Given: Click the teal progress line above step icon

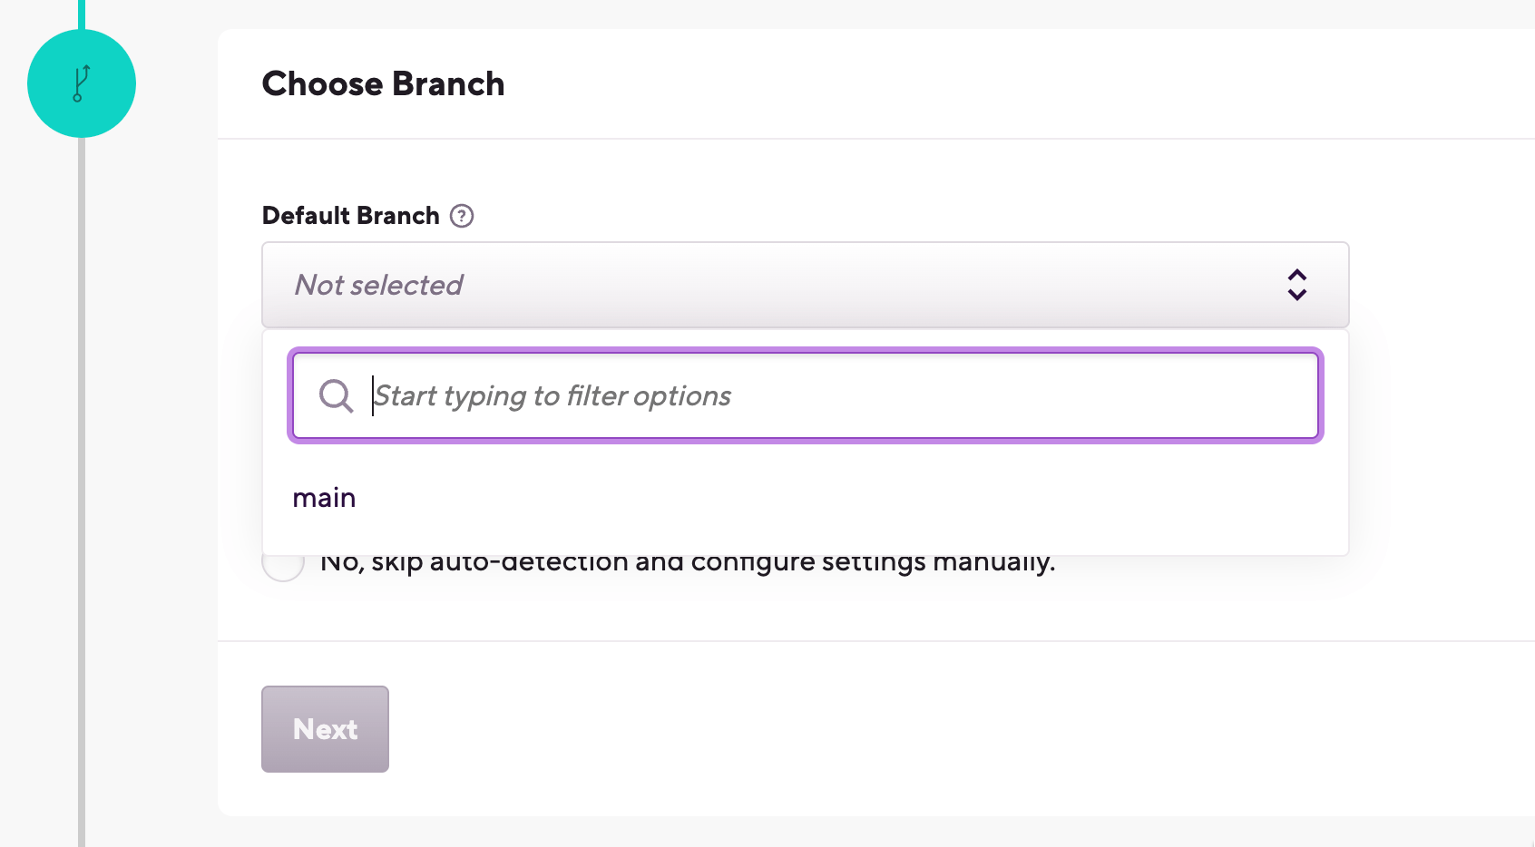Looking at the screenshot, I should [82, 13].
